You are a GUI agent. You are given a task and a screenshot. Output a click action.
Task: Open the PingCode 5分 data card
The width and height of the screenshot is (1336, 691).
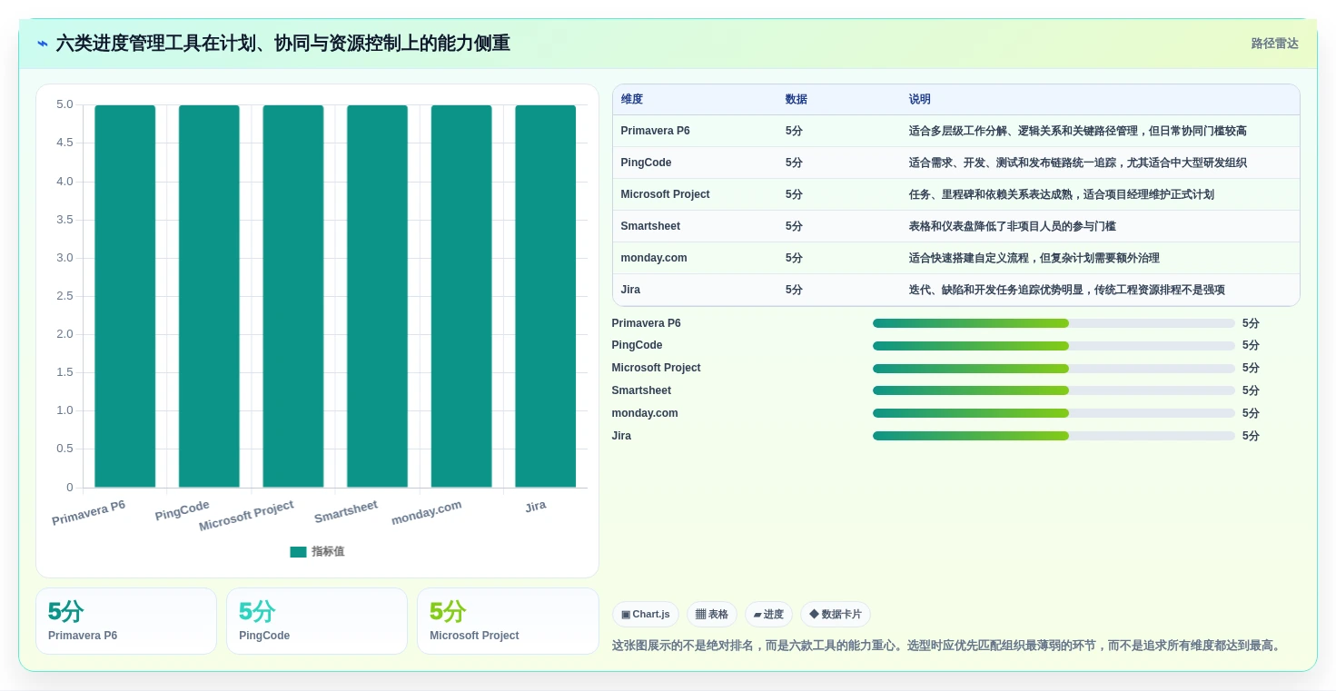click(317, 621)
